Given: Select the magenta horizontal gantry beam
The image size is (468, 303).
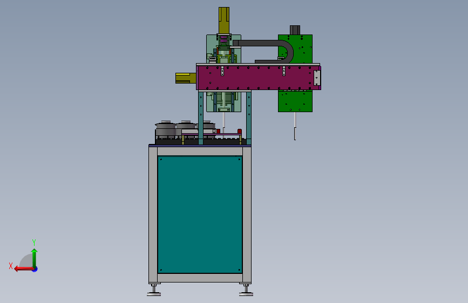Looking at the screenshot, I should 257,78.
